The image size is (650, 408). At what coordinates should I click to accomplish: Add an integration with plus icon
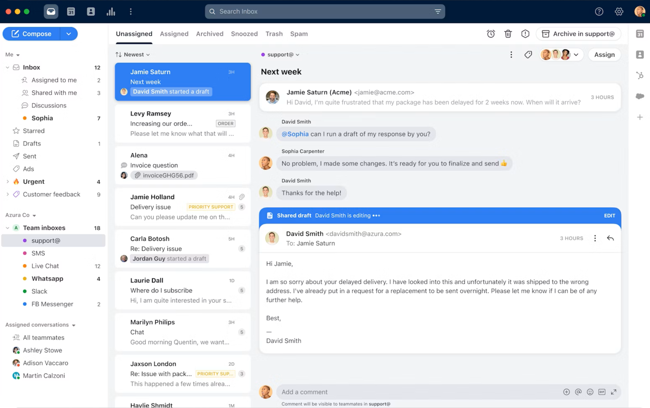(x=640, y=117)
